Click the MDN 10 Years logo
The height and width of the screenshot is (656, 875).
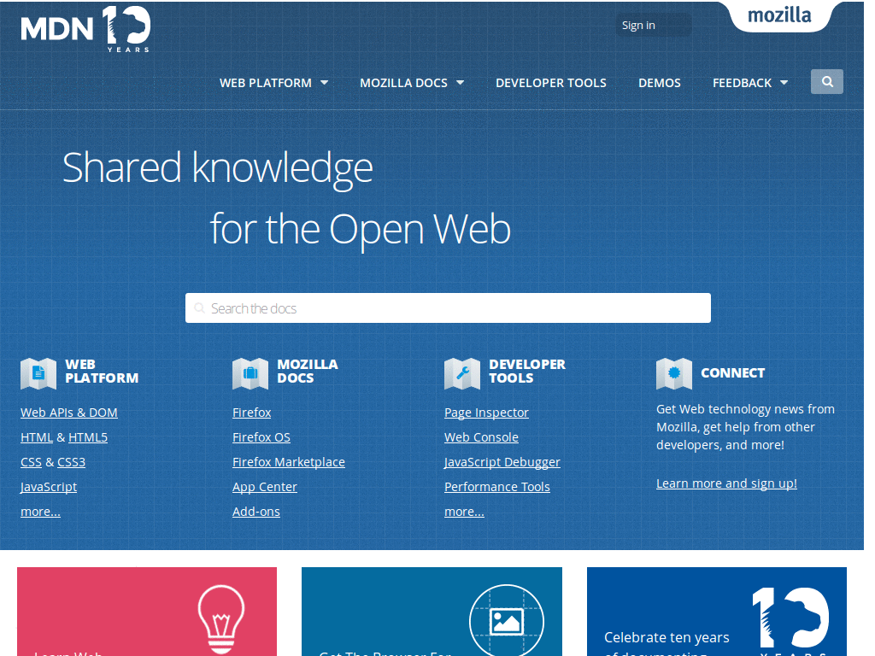pyautogui.click(x=85, y=29)
